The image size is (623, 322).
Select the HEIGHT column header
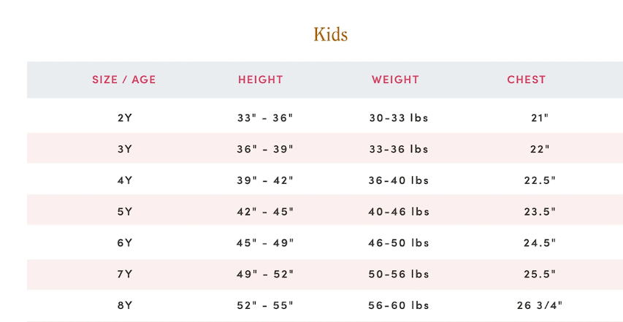click(x=261, y=80)
